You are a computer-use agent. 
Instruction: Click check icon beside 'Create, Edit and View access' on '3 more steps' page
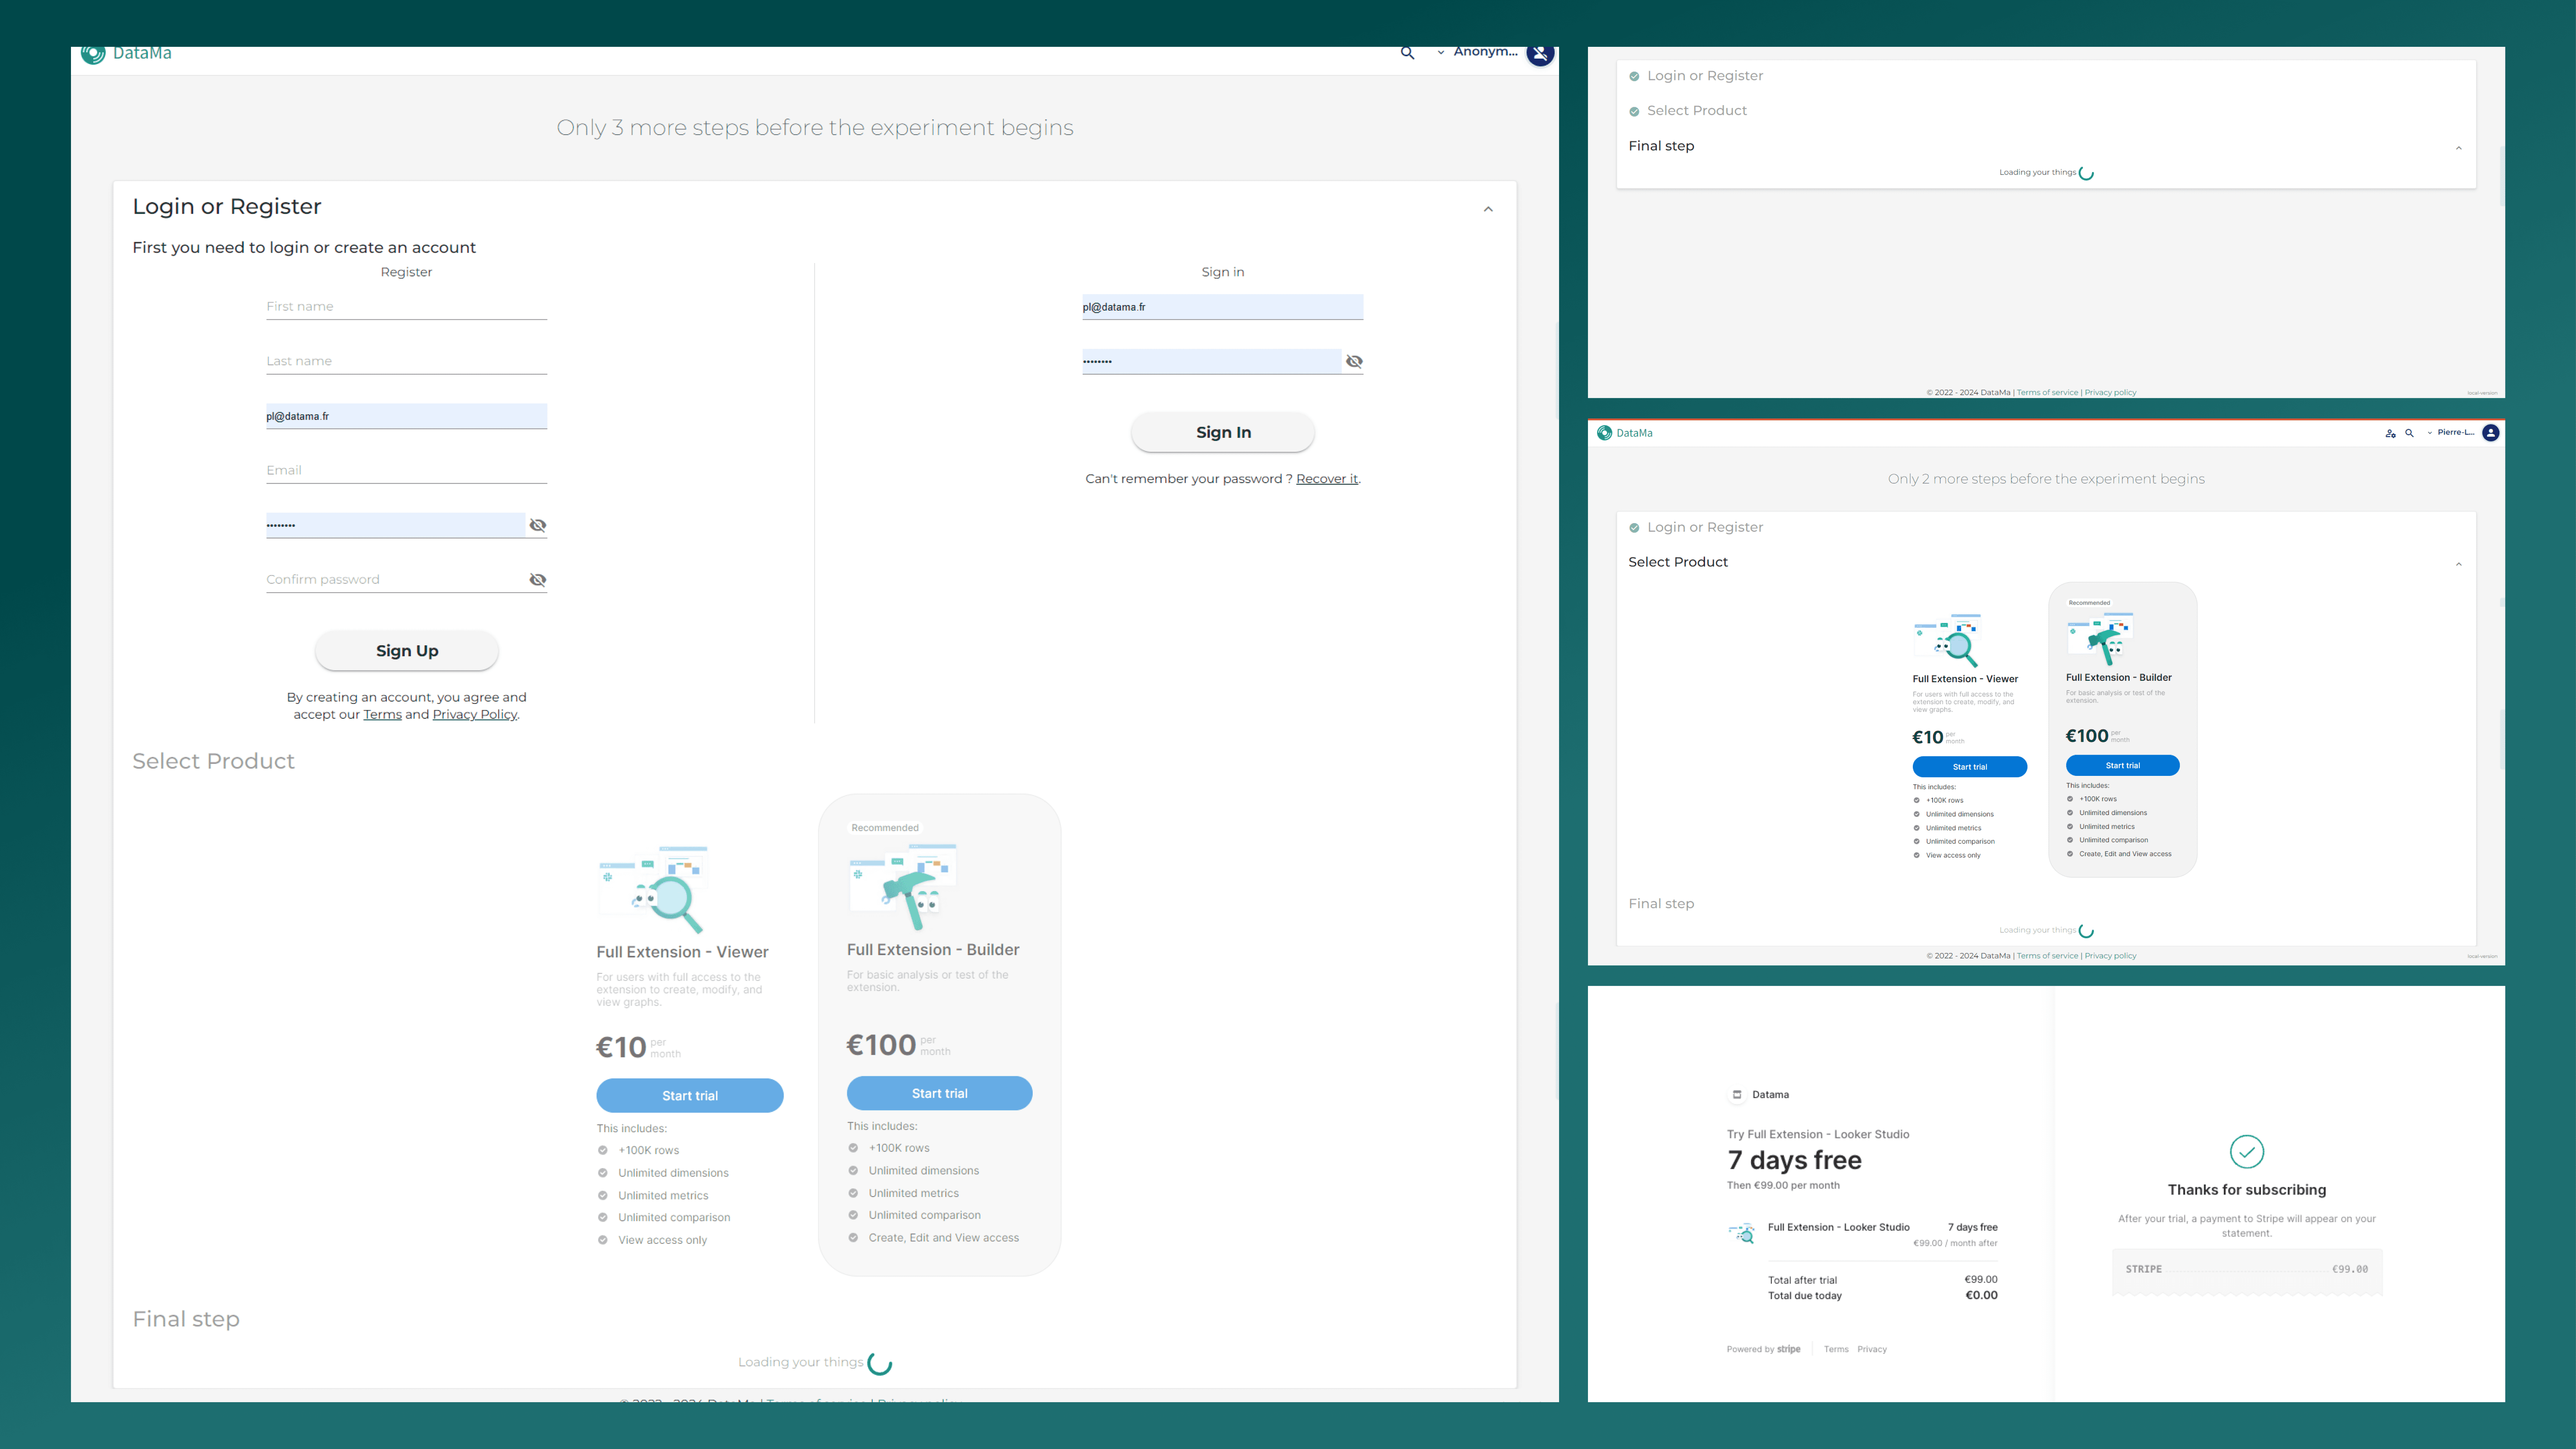853,1238
